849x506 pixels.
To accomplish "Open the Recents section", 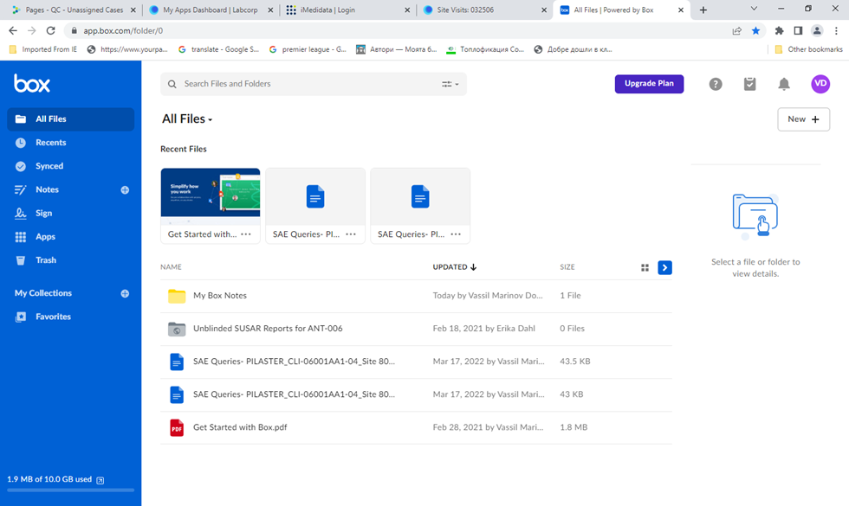I will click(50, 143).
